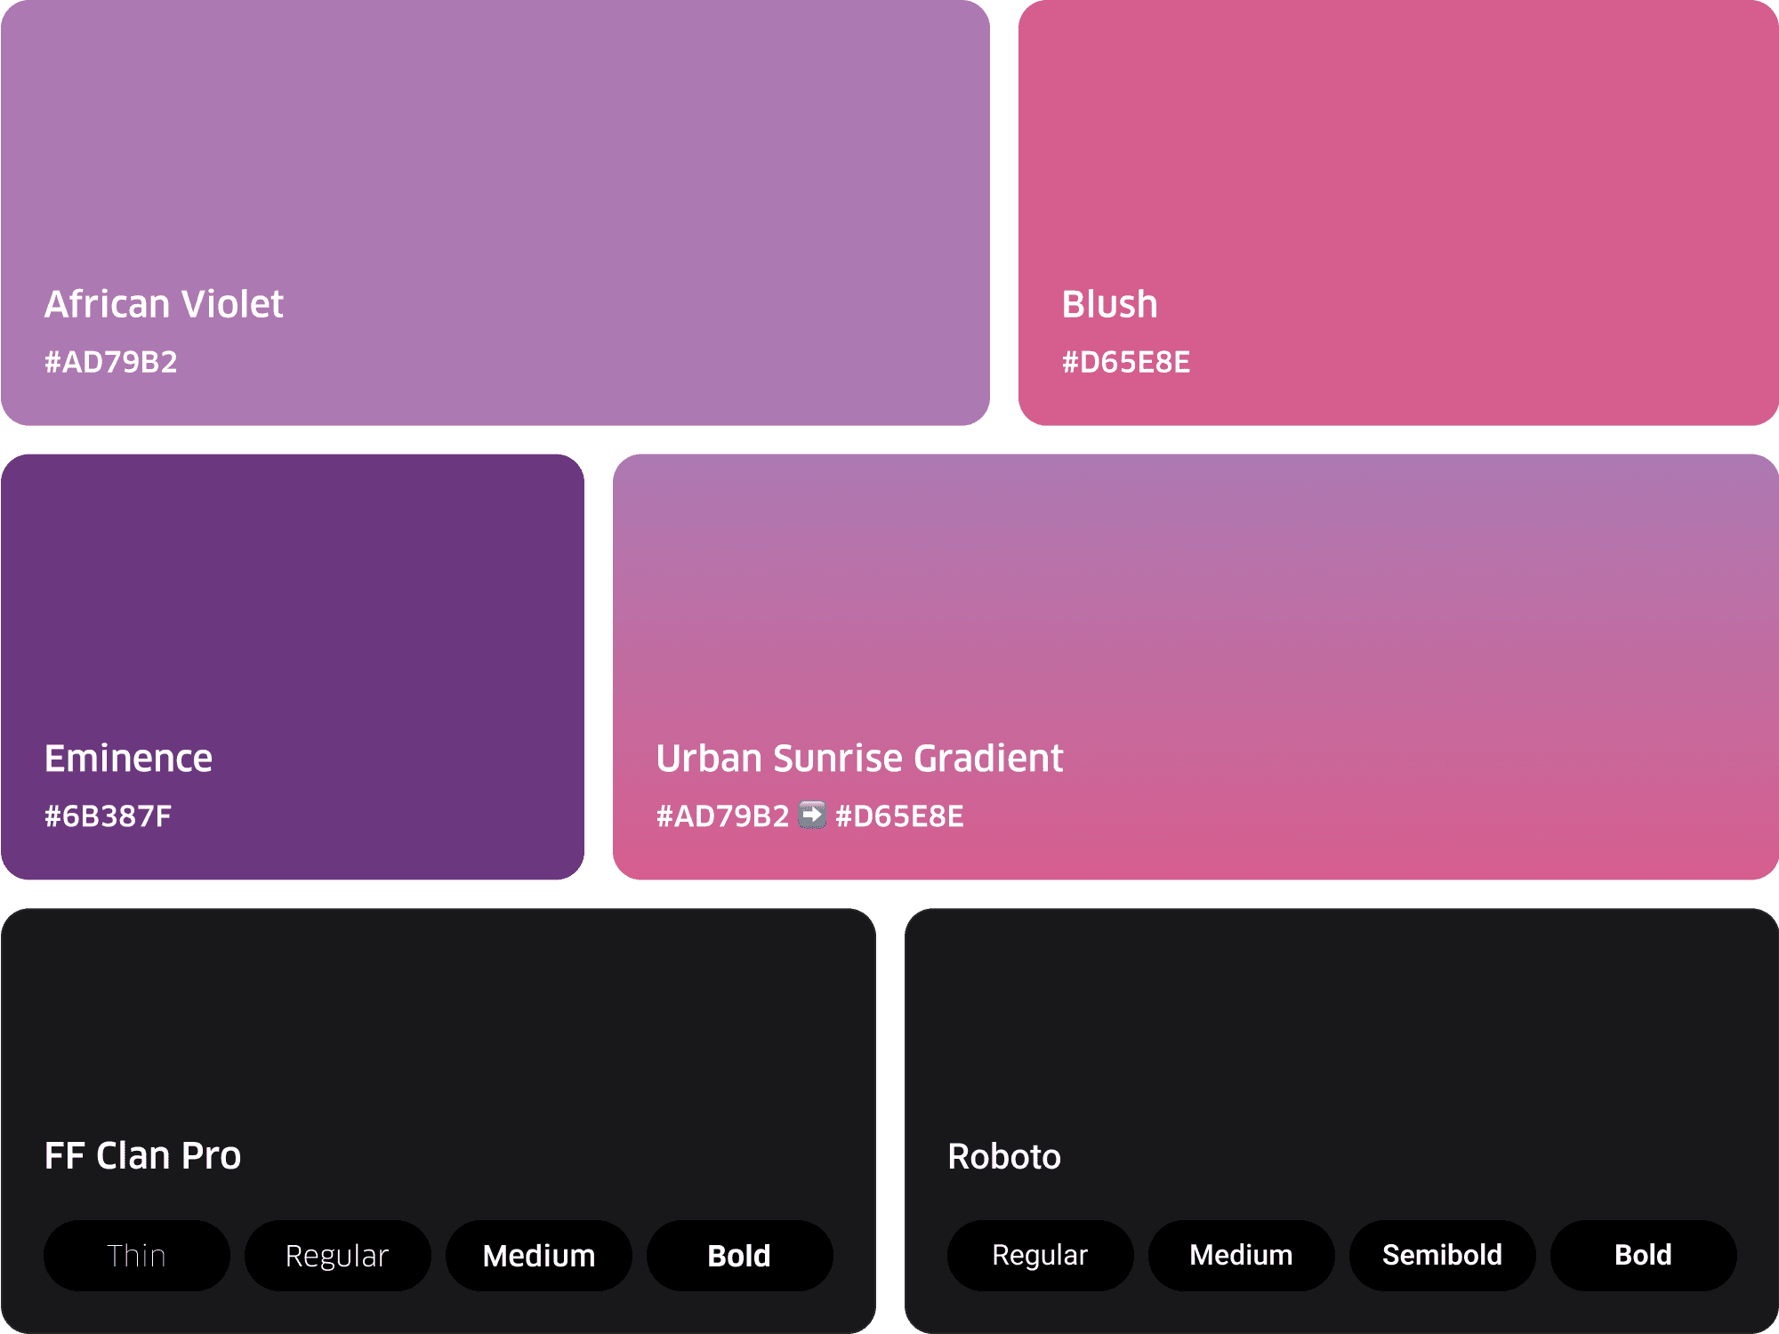Toggle the Medium weight under FF Clan Pro

[x=538, y=1255]
